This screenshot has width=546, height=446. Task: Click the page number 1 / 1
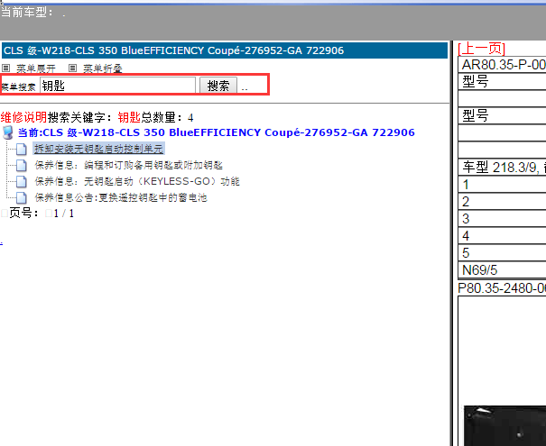[64, 214]
